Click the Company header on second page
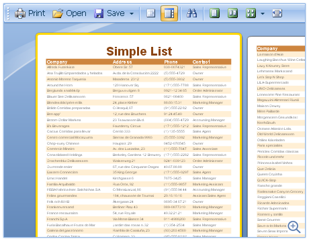309x241 pixels. tap(267, 48)
